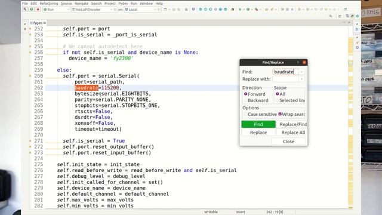This screenshot has width=382, height=215.
Task: Click the External Tools toolbar icon
Action: (256, 10)
